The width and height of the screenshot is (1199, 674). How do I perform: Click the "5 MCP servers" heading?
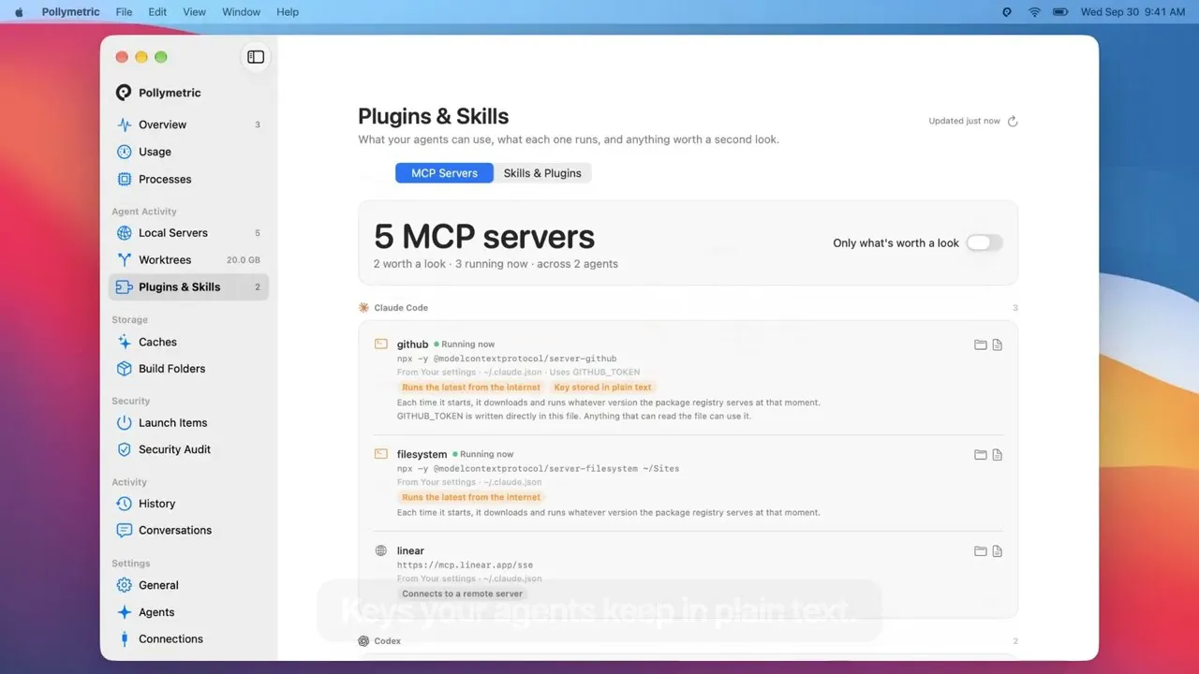(484, 237)
